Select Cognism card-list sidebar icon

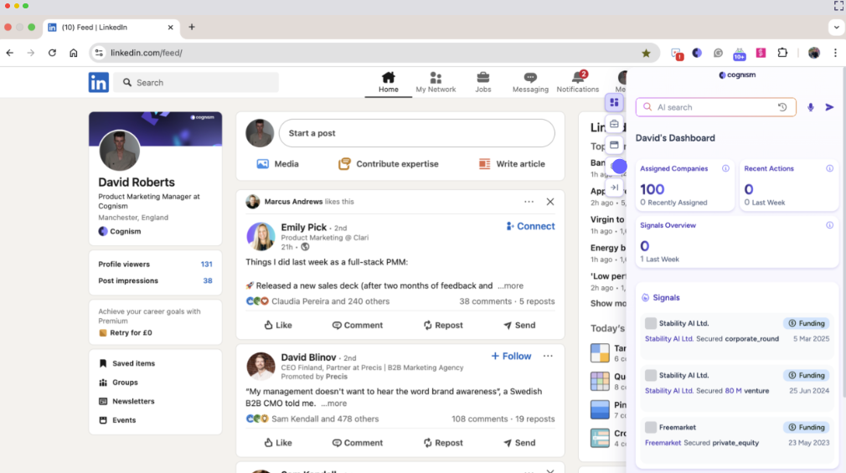[x=614, y=145]
